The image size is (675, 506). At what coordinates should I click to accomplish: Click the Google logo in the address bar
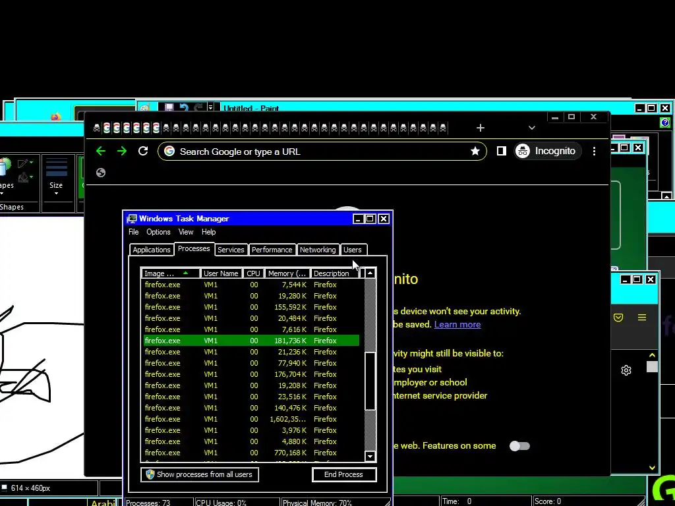(x=169, y=151)
